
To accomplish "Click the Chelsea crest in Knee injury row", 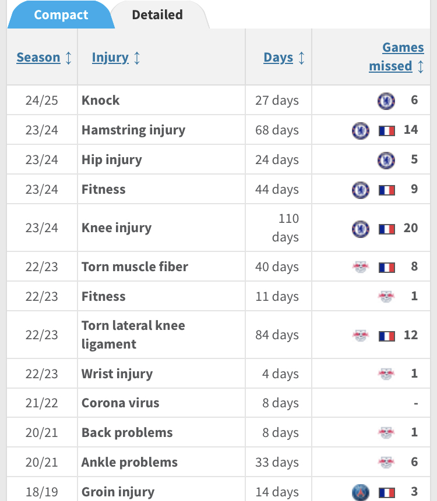I will [x=361, y=229].
